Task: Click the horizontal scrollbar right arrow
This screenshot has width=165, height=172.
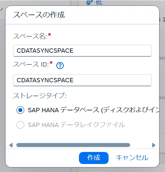Action: point(154,145)
